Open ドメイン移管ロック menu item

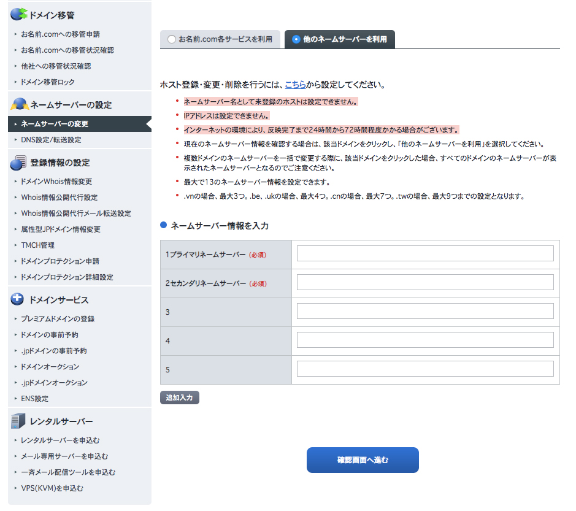point(48,82)
